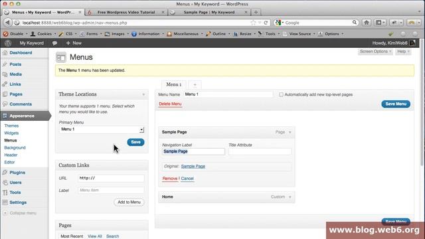This screenshot has height=239, width=425.
Task: Reload the page with the refresh icon
Action: point(266,23)
